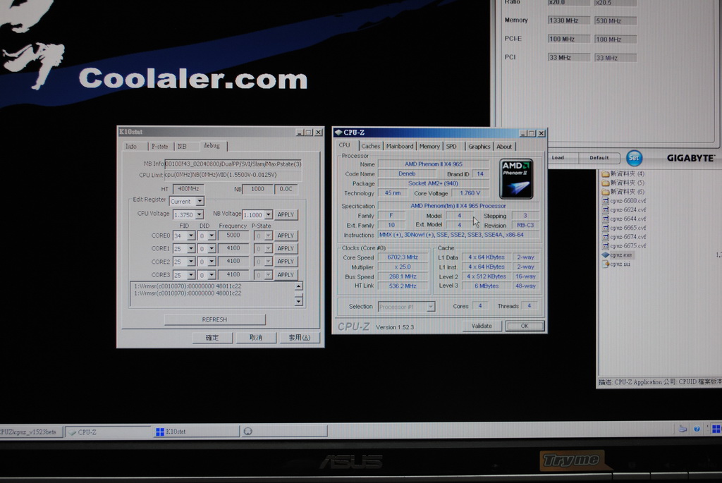The height and width of the screenshot is (483, 722).
Task: Switch to the Mainboard tab in CPU-Z
Action: pyautogui.click(x=400, y=147)
